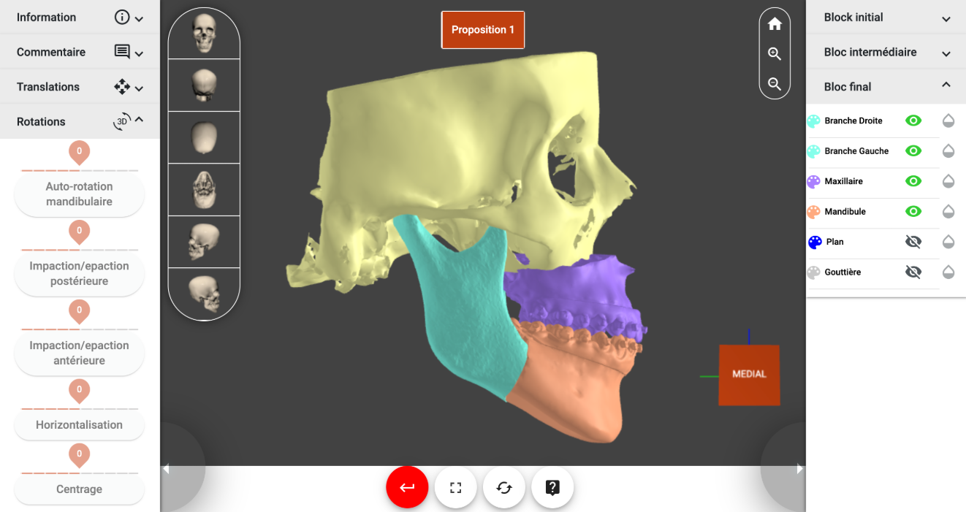The width and height of the screenshot is (966, 512).
Task: Click the Maxillaire palette icon
Action: coord(814,182)
